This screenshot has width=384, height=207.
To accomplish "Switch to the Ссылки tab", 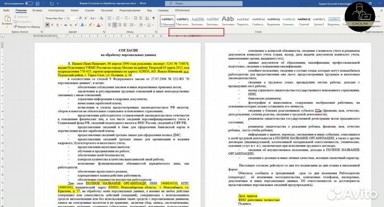I will [x=90, y=11].
